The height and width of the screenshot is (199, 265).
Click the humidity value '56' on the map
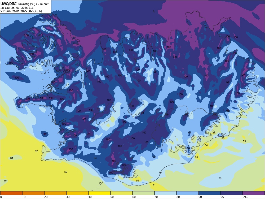point(214,133)
